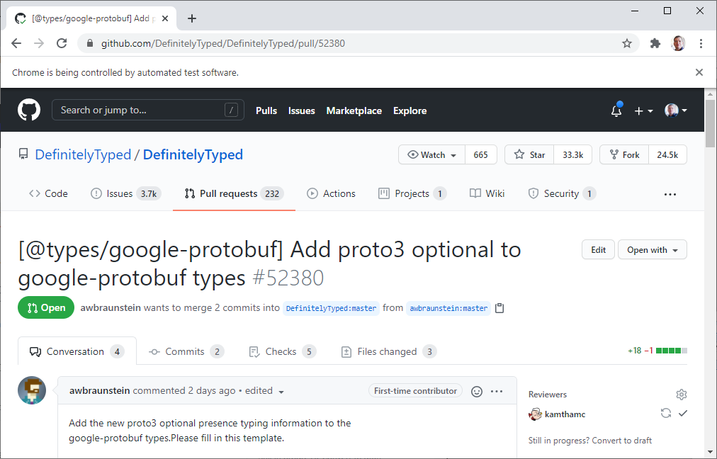
Task: Expand the Watch dropdown
Action: pyautogui.click(x=431, y=154)
